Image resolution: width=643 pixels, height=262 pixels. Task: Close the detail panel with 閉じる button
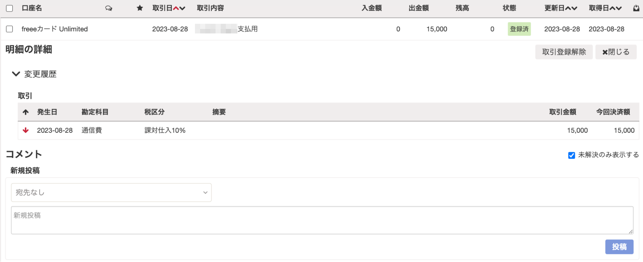[616, 52]
